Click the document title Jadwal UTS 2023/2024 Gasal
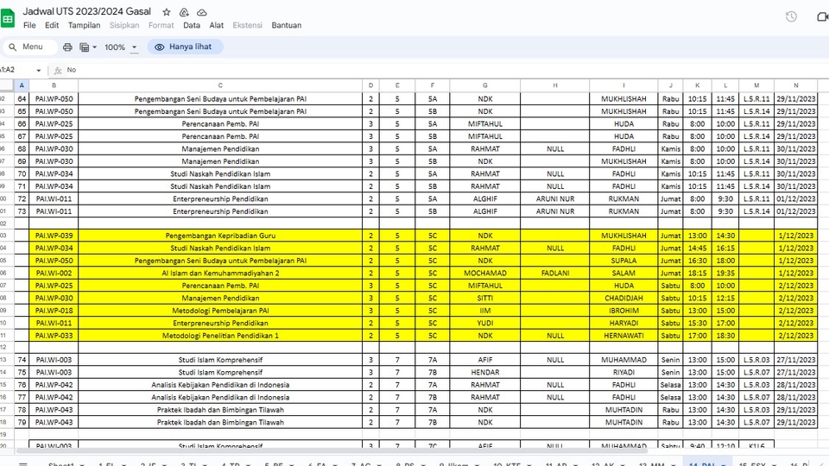 pos(86,11)
